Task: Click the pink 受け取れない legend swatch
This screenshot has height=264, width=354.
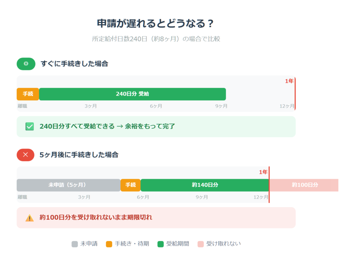Action: 201,244
